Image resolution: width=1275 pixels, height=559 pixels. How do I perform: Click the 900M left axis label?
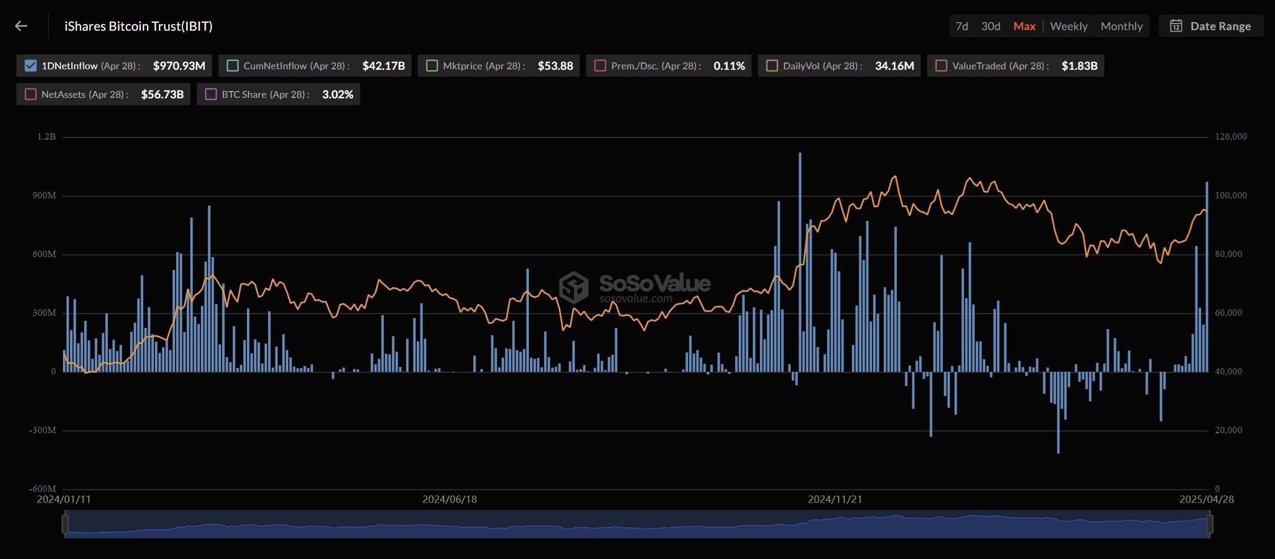44,195
